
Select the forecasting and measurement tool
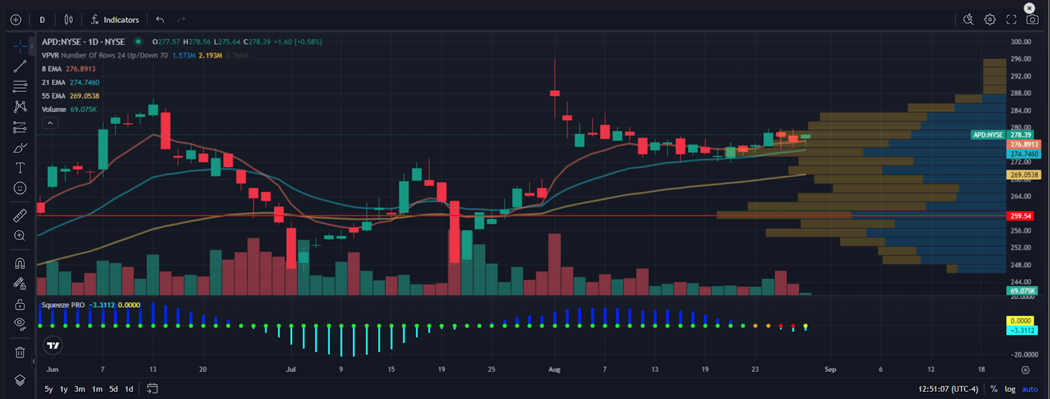[x=20, y=127]
